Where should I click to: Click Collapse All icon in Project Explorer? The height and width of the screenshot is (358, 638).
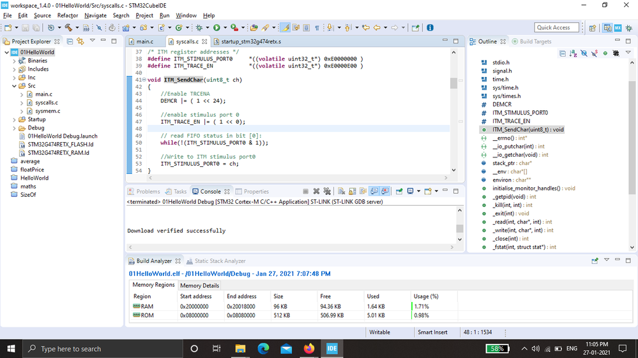70,41
